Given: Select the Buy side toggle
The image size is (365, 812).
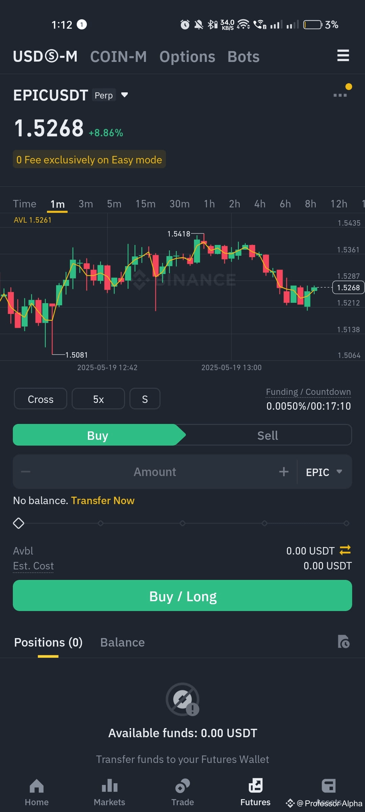Looking at the screenshot, I should click(98, 435).
